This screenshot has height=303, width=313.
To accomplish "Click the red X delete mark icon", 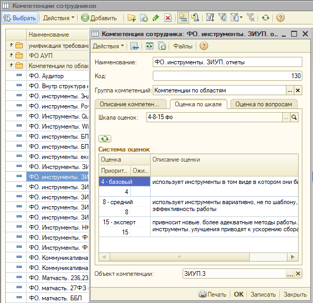I will (x=168, y=18).
